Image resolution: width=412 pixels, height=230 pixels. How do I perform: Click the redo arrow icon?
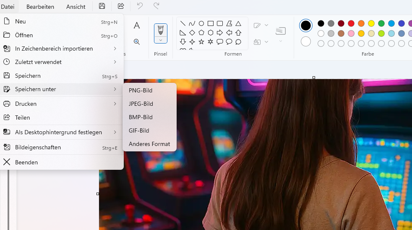pyautogui.click(x=156, y=6)
